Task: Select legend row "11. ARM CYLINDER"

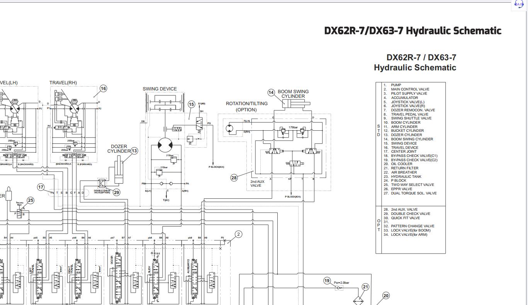Action: coord(400,127)
